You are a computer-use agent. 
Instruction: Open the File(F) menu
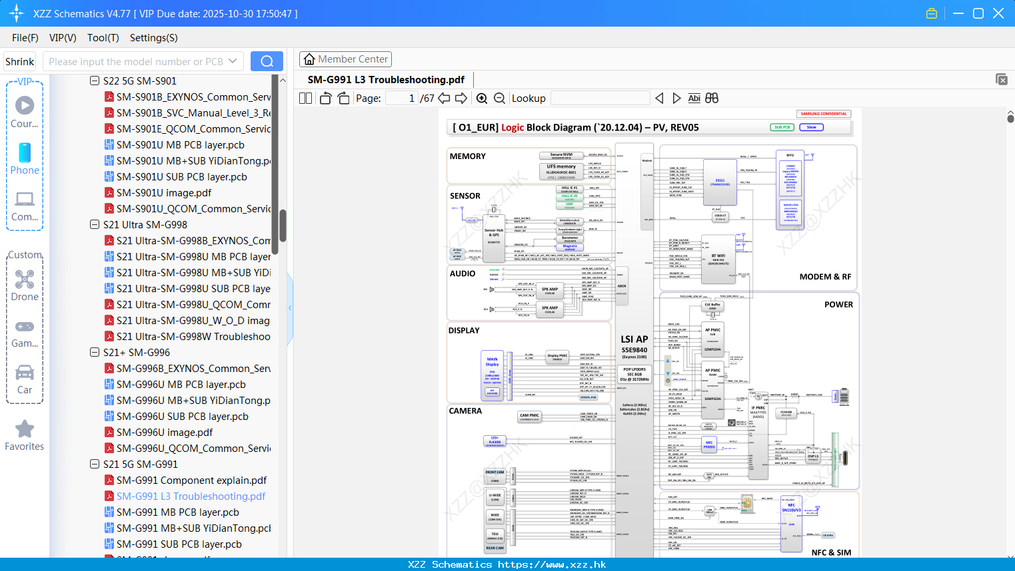(x=25, y=38)
